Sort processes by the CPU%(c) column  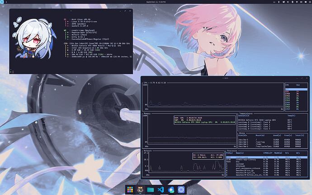[x=268, y=153]
